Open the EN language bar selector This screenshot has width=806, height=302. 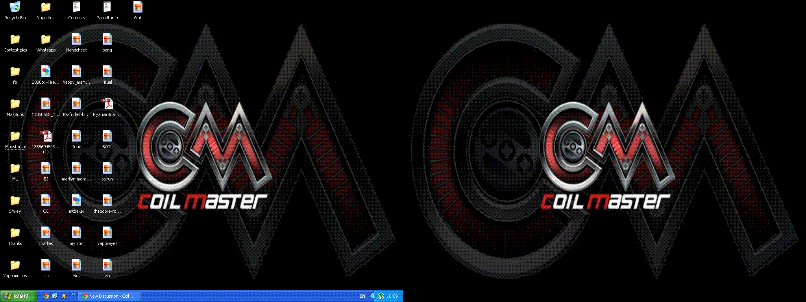coord(362,296)
